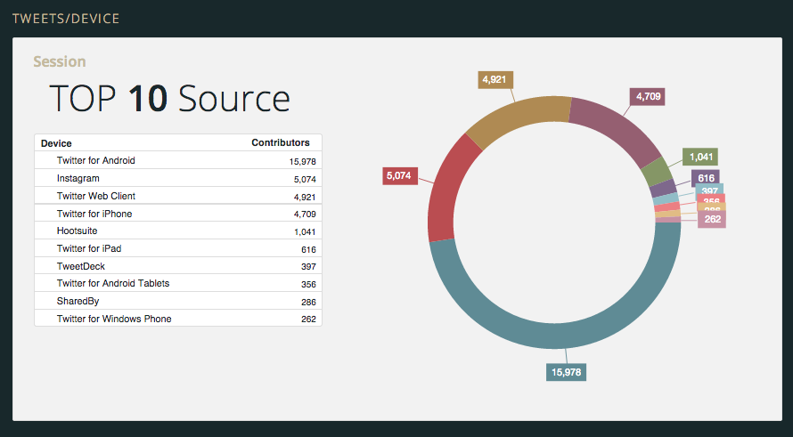Screen dimensions: 793x437
Task: Click the Device column header
Action: click(56, 143)
